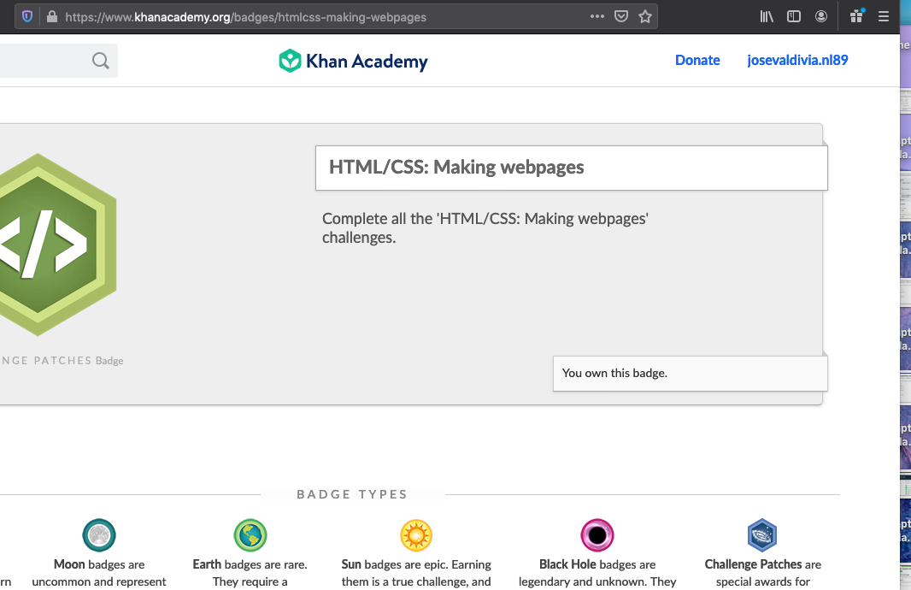Click the Khan Academy leaf logo

coord(290,61)
